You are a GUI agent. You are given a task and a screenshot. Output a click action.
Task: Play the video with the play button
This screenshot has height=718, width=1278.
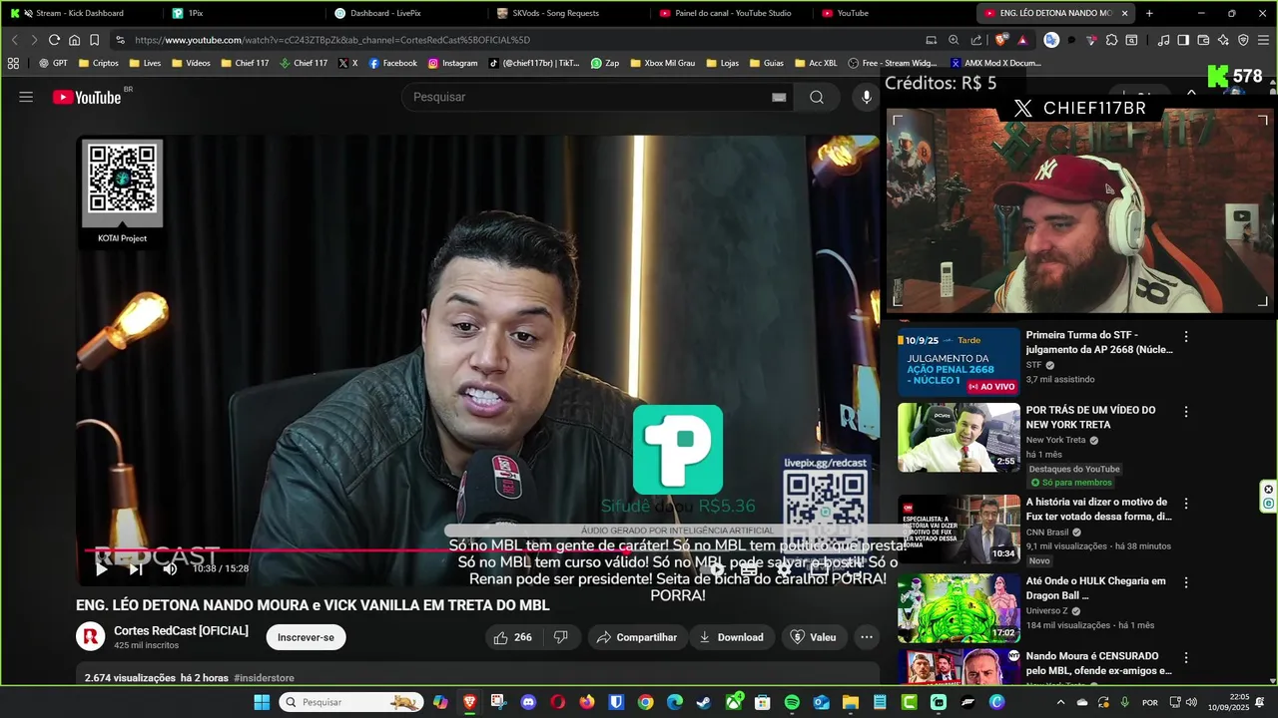101,568
